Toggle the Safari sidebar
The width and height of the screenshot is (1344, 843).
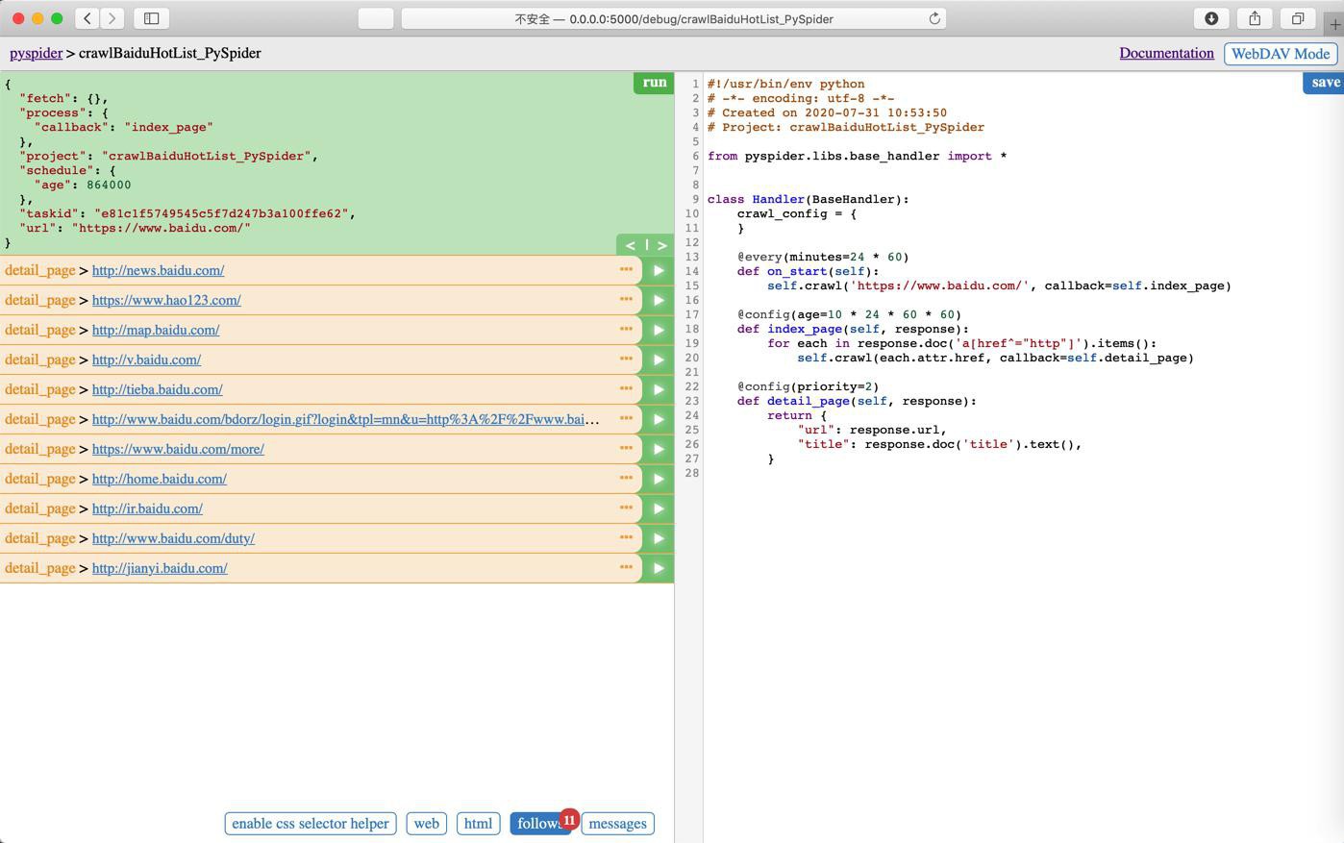pos(152,18)
